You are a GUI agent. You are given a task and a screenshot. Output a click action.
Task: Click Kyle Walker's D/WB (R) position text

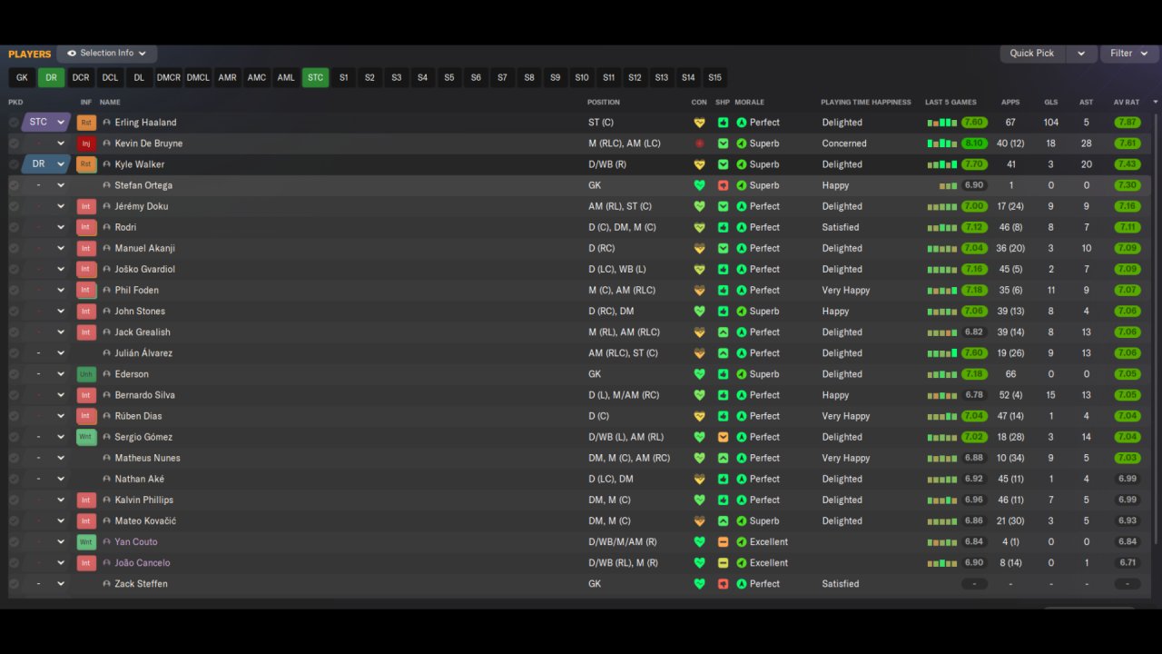point(607,164)
